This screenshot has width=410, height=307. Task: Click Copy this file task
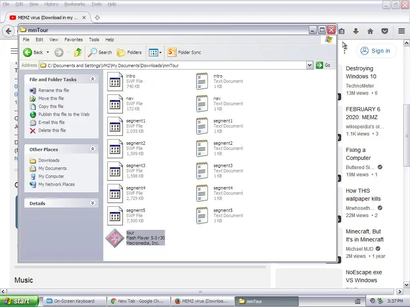[46, 106]
